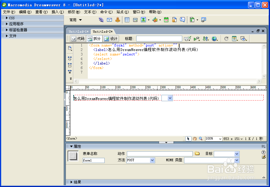Screen dimensions: 270x187
Task: Click the 动作 action input field
Action: (x=160, y=154)
